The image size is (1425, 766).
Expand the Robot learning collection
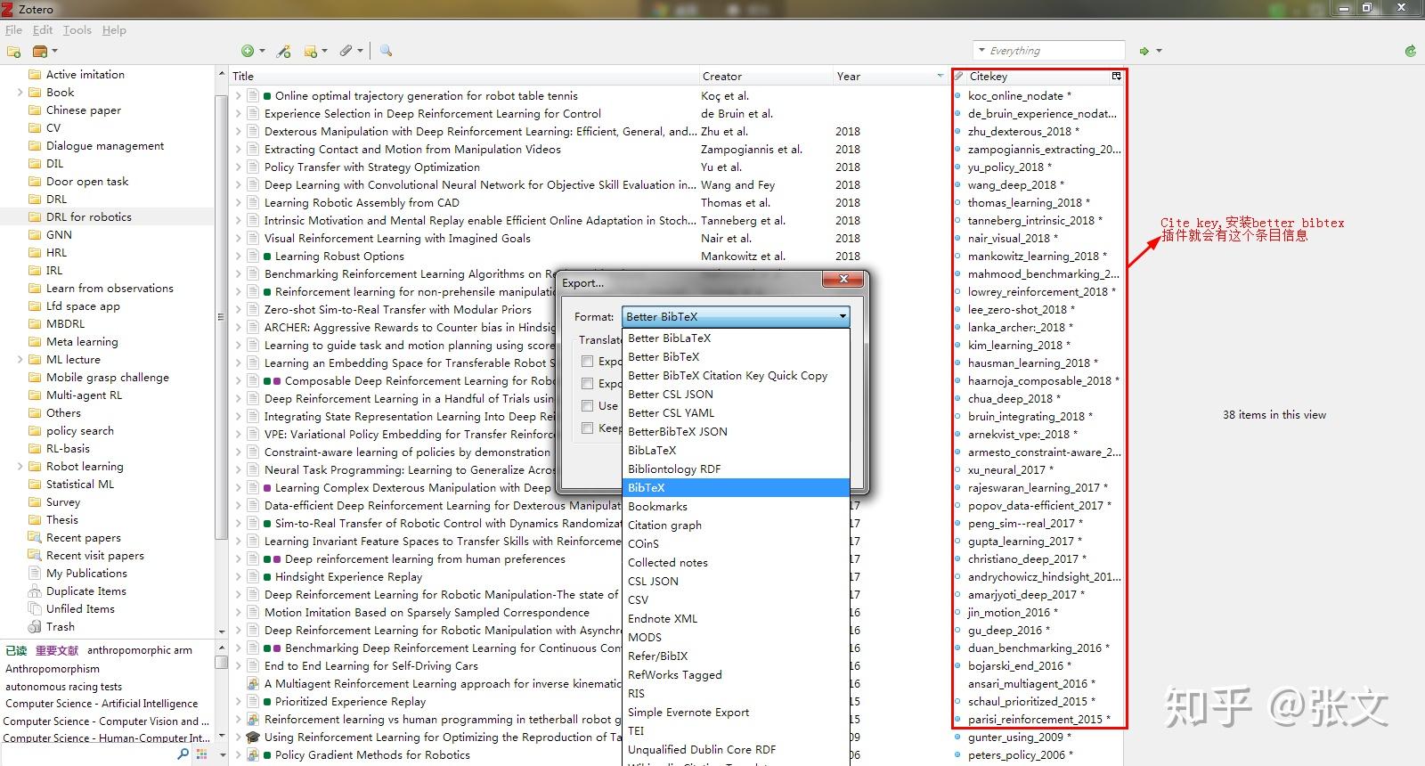coord(20,467)
